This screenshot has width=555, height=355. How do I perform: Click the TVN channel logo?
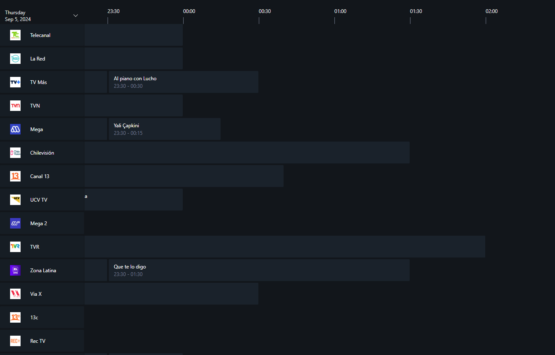(15, 106)
